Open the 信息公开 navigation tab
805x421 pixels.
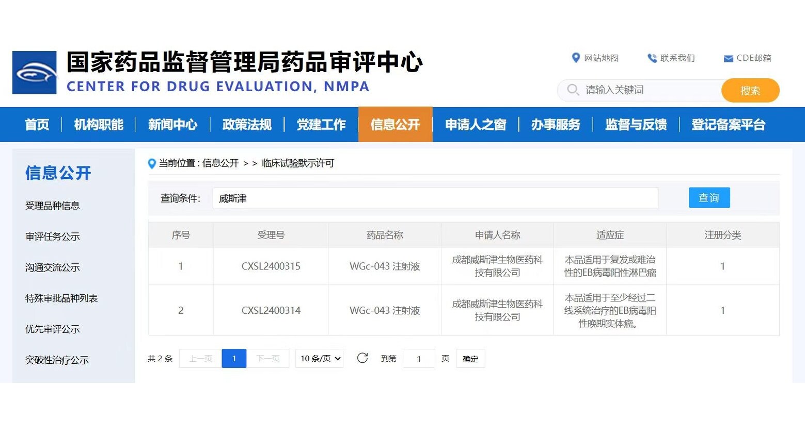click(395, 125)
